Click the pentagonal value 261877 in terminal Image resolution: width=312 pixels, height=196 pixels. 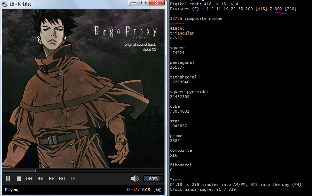pos(177,67)
